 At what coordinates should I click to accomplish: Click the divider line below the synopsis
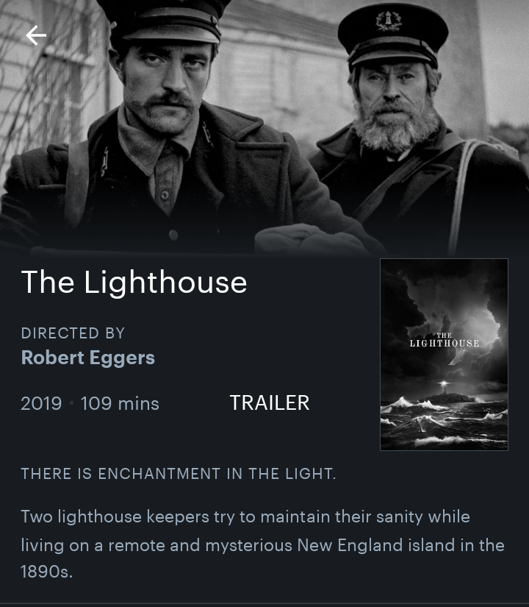pos(264,604)
